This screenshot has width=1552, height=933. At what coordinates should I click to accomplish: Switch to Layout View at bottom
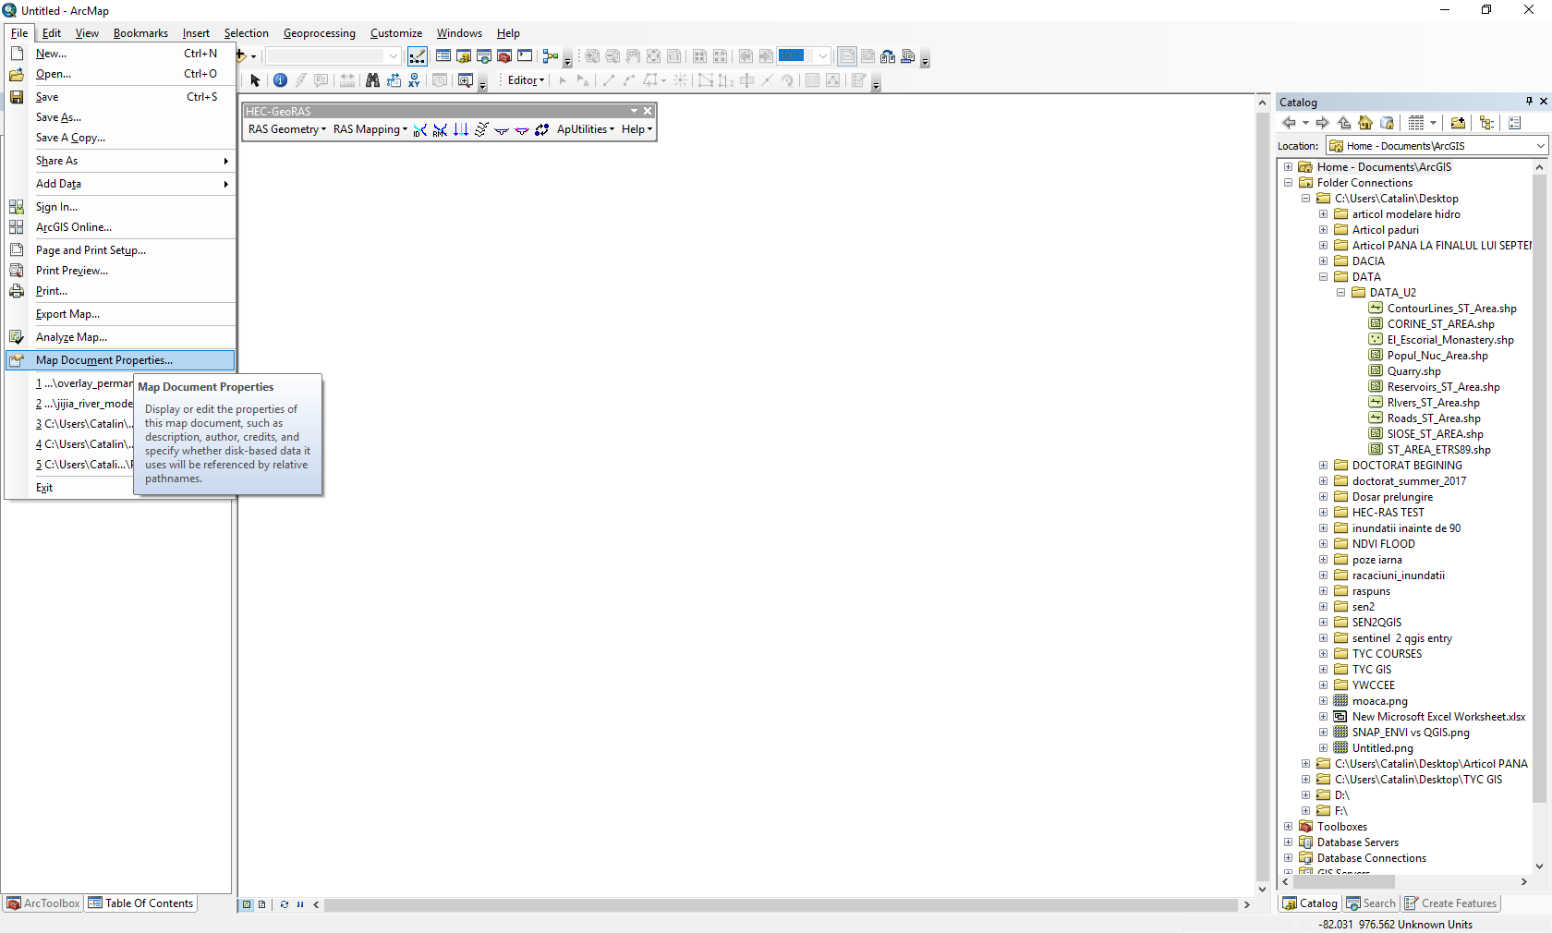(x=262, y=904)
